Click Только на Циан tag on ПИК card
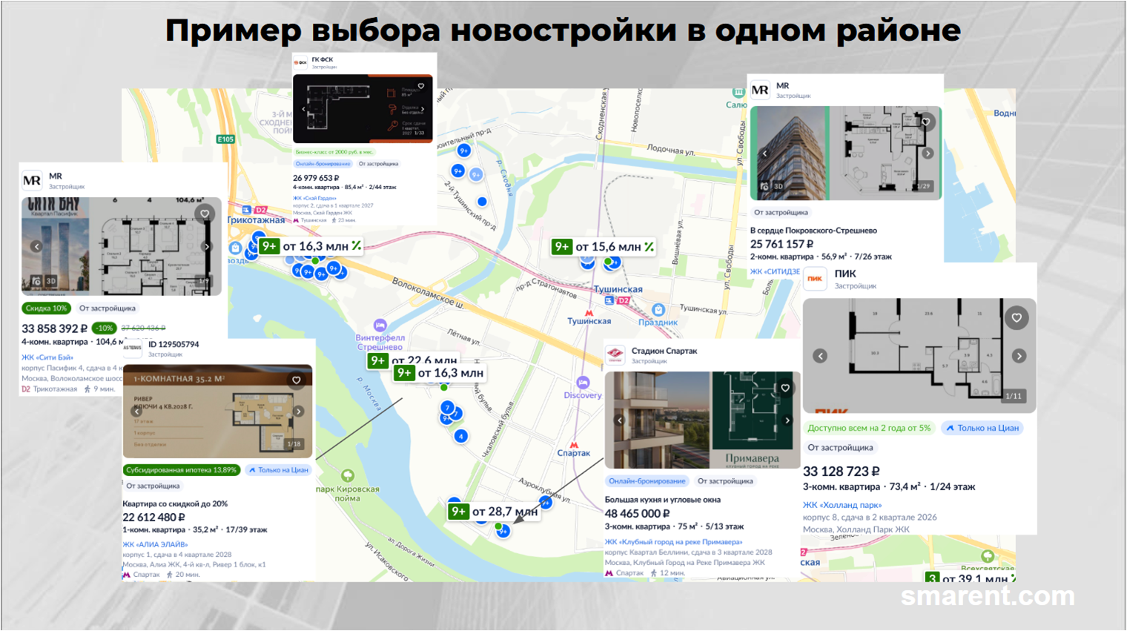This screenshot has width=1127, height=631. [x=982, y=428]
